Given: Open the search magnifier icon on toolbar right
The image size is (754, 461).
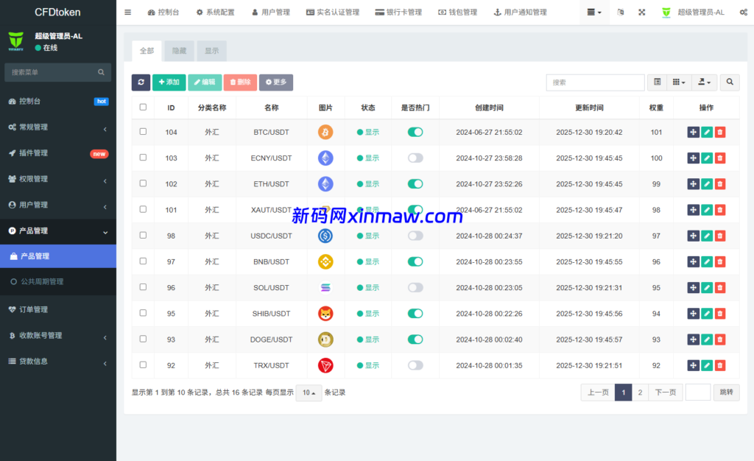Looking at the screenshot, I should click(x=729, y=82).
